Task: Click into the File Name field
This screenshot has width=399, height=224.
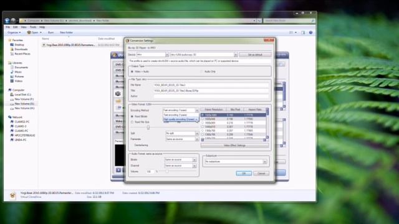Action: click(211, 85)
